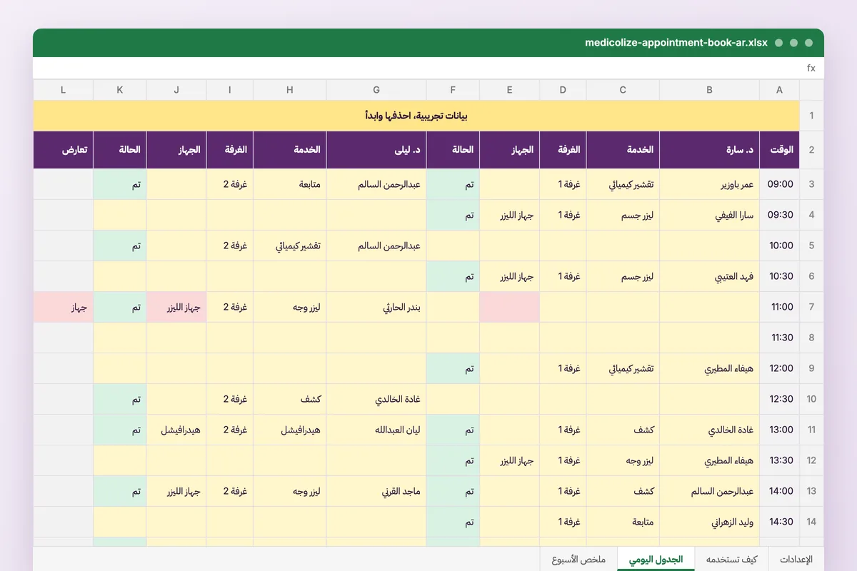Click the ليان العبدالله patient cell

click(x=376, y=430)
